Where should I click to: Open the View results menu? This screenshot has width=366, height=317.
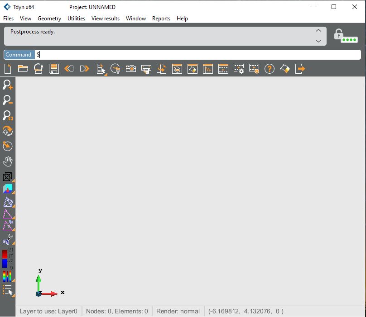point(106,19)
